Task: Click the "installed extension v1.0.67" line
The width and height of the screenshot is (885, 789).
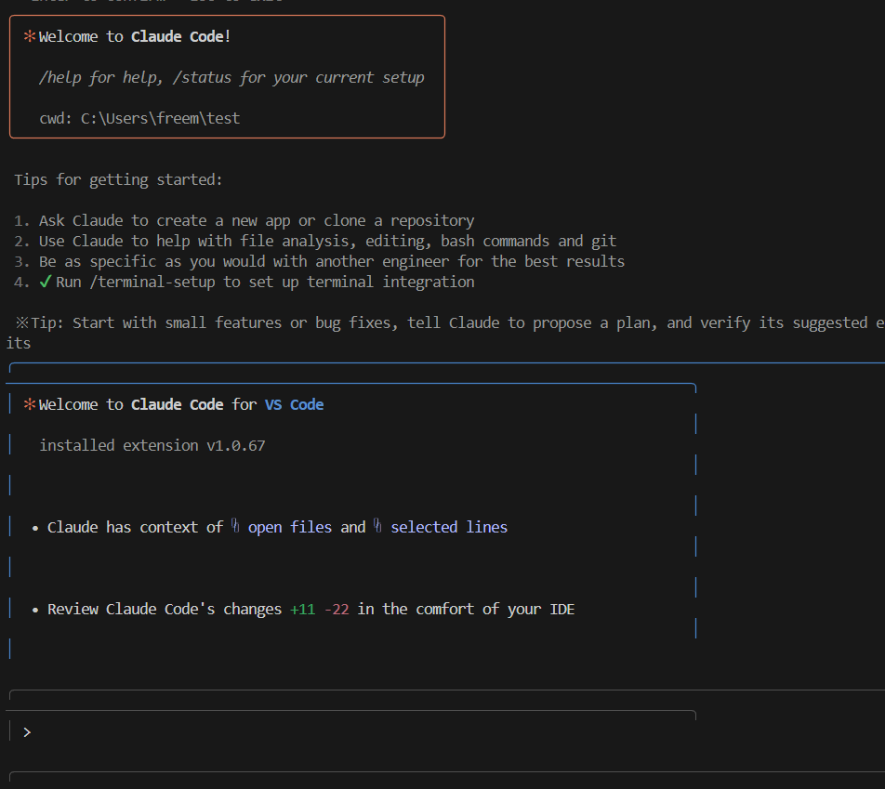Action: click(x=152, y=445)
